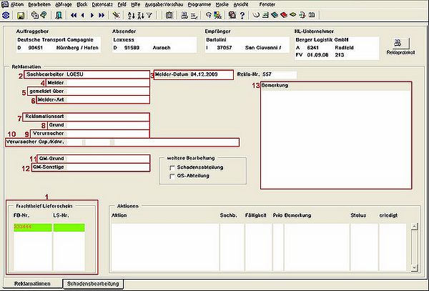Viewport: 429px width, 291px height.
Task: Tick the QS-Abteilung checkbox
Action: pyautogui.click(x=172, y=176)
